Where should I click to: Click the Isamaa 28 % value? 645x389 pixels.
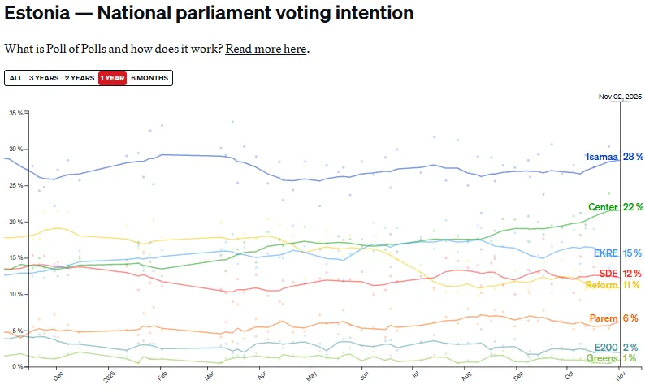[x=633, y=157]
